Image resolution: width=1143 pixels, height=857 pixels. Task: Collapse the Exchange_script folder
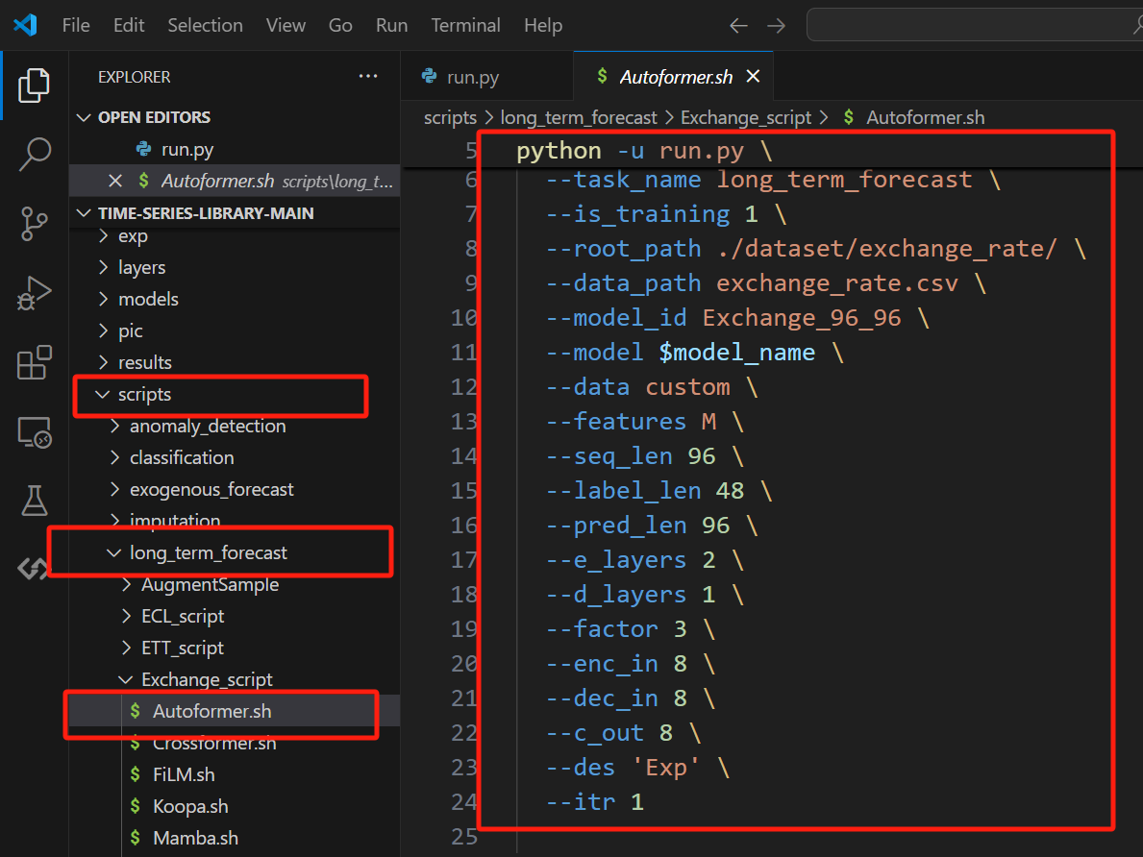[126, 679]
